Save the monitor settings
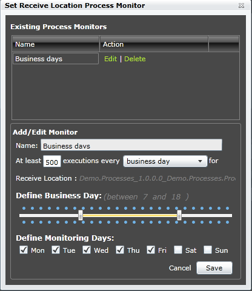Screen dimensions: 252x291 point(214,268)
